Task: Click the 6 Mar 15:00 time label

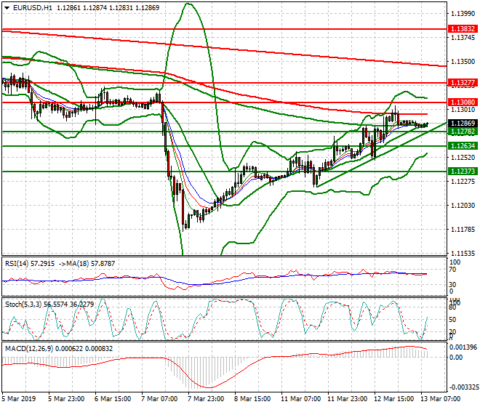Action: click(113, 399)
